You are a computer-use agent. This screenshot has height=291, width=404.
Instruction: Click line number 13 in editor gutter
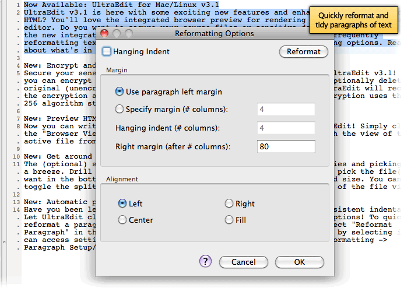(x=16, y=202)
